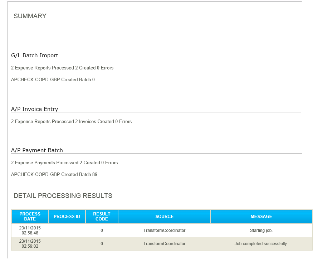This screenshot has height=262, width=318.
Task: Click the 02:58:48 process date cell
Action: pyautogui.click(x=30, y=231)
